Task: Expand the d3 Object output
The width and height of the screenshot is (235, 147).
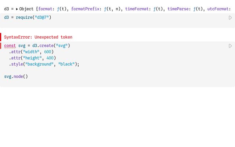Action: coord(17,8)
